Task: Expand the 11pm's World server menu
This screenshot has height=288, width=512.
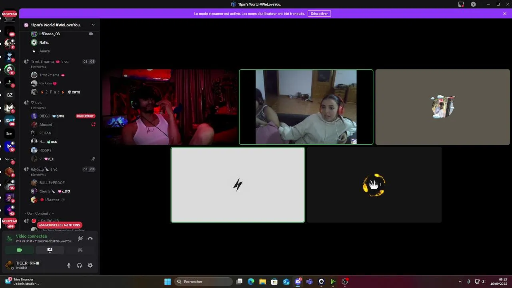Action: point(93,25)
